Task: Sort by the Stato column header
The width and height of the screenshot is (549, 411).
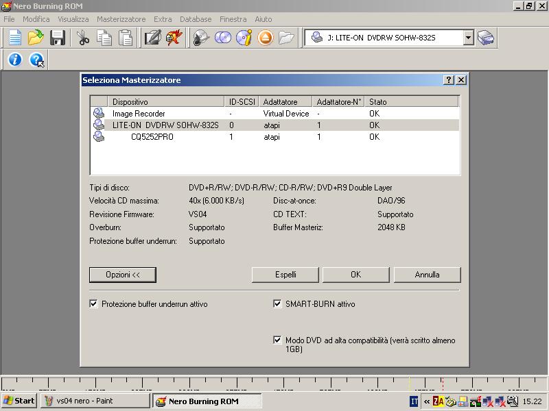Action: pyautogui.click(x=411, y=101)
